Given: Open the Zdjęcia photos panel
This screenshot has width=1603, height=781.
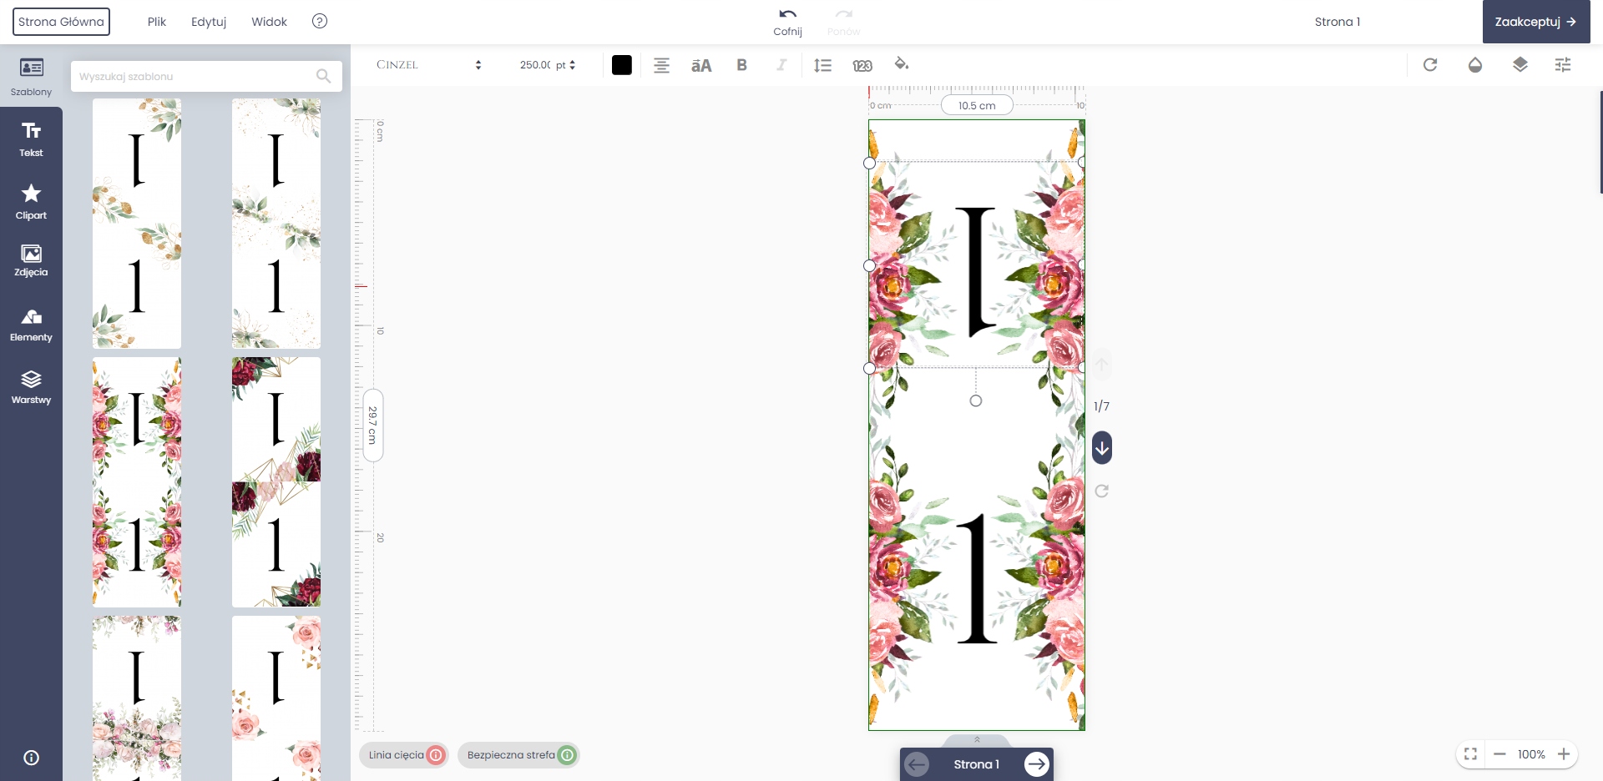Looking at the screenshot, I should (x=31, y=260).
